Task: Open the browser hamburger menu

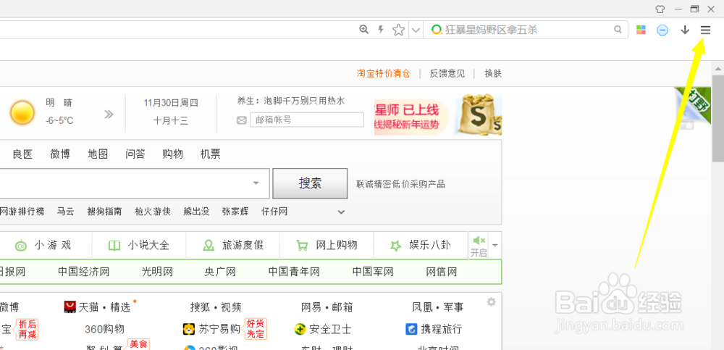Action: pyautogui.click(x=705, y=30)
